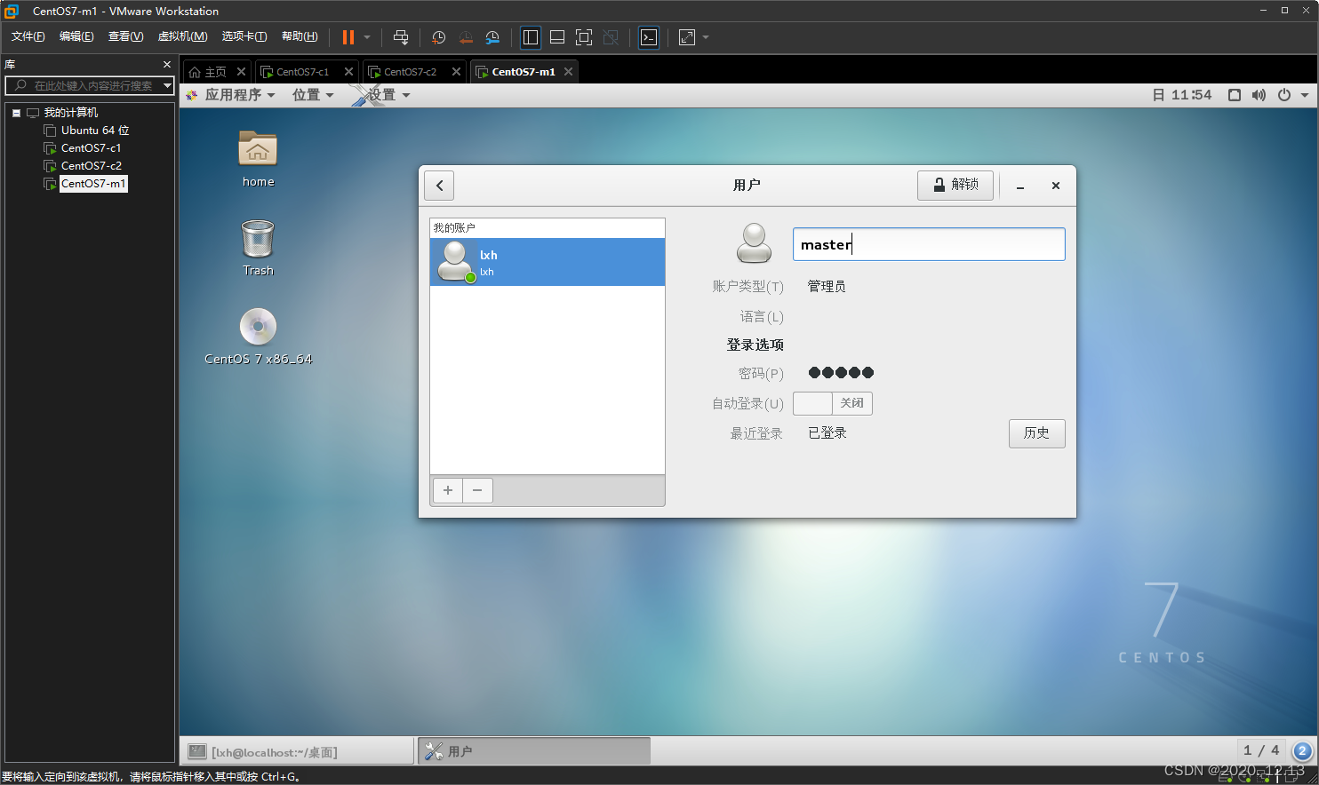Click the workspace switcher 1 / 4
Image resolution: width=1319 pixels, height=785 pixels.
(1261, 750)
